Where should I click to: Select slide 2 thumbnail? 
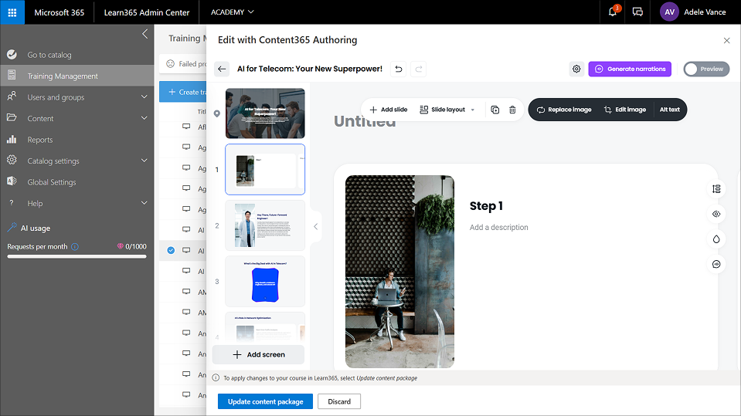(x=265, y=225)
